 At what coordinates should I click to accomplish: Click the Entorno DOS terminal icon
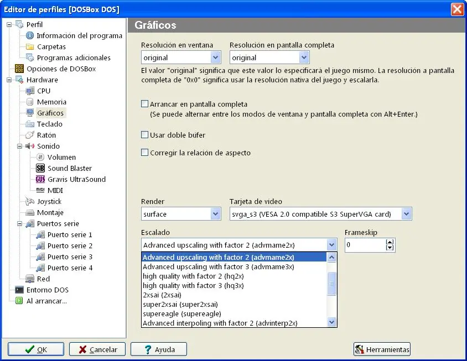(x=19, y=290)
